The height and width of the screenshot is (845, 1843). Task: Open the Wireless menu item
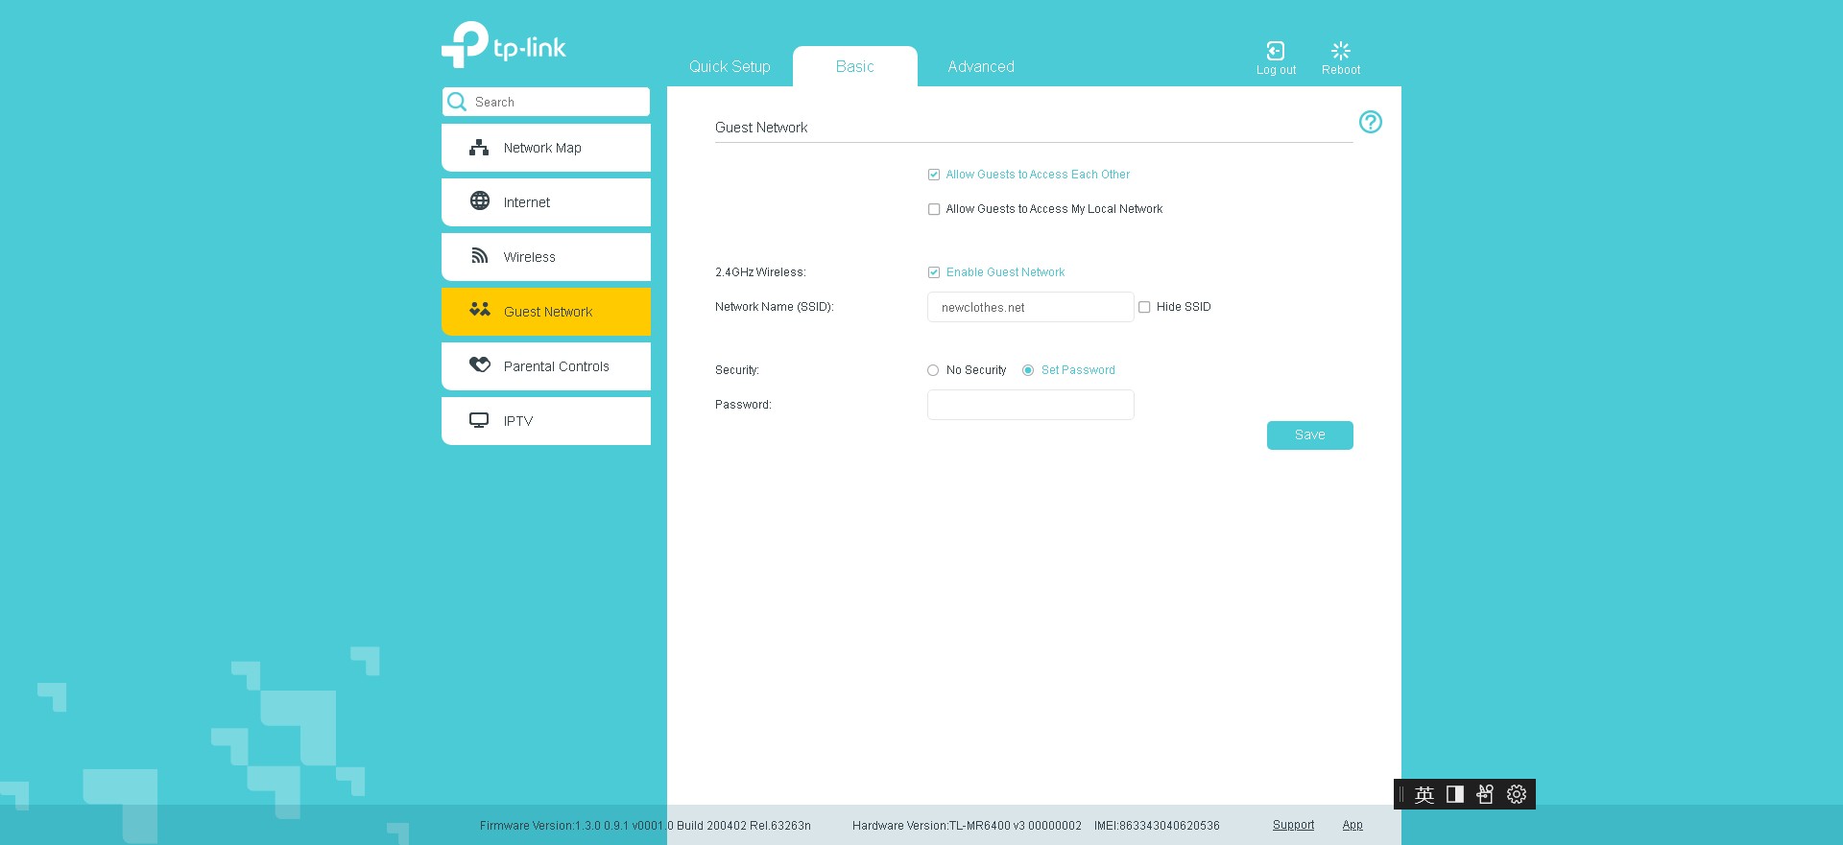point(546,257)
